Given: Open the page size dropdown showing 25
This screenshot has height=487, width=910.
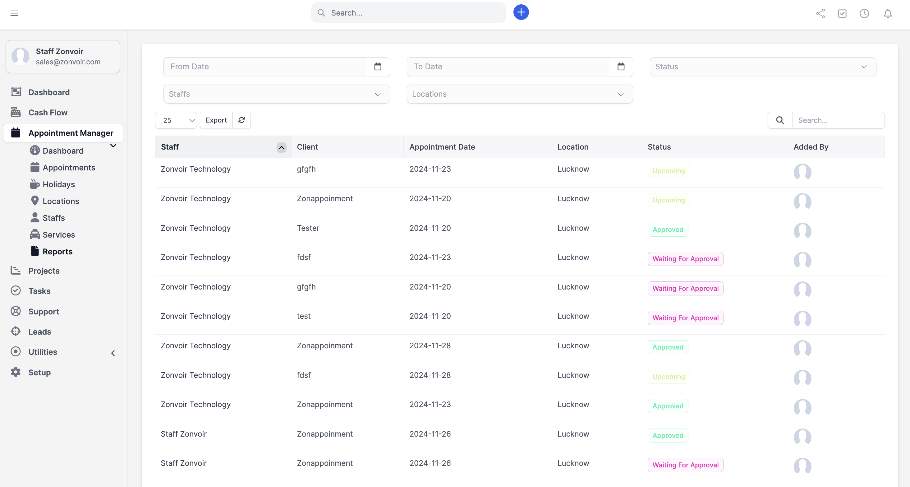Looking at the screenshot, I should click(176, 120).
